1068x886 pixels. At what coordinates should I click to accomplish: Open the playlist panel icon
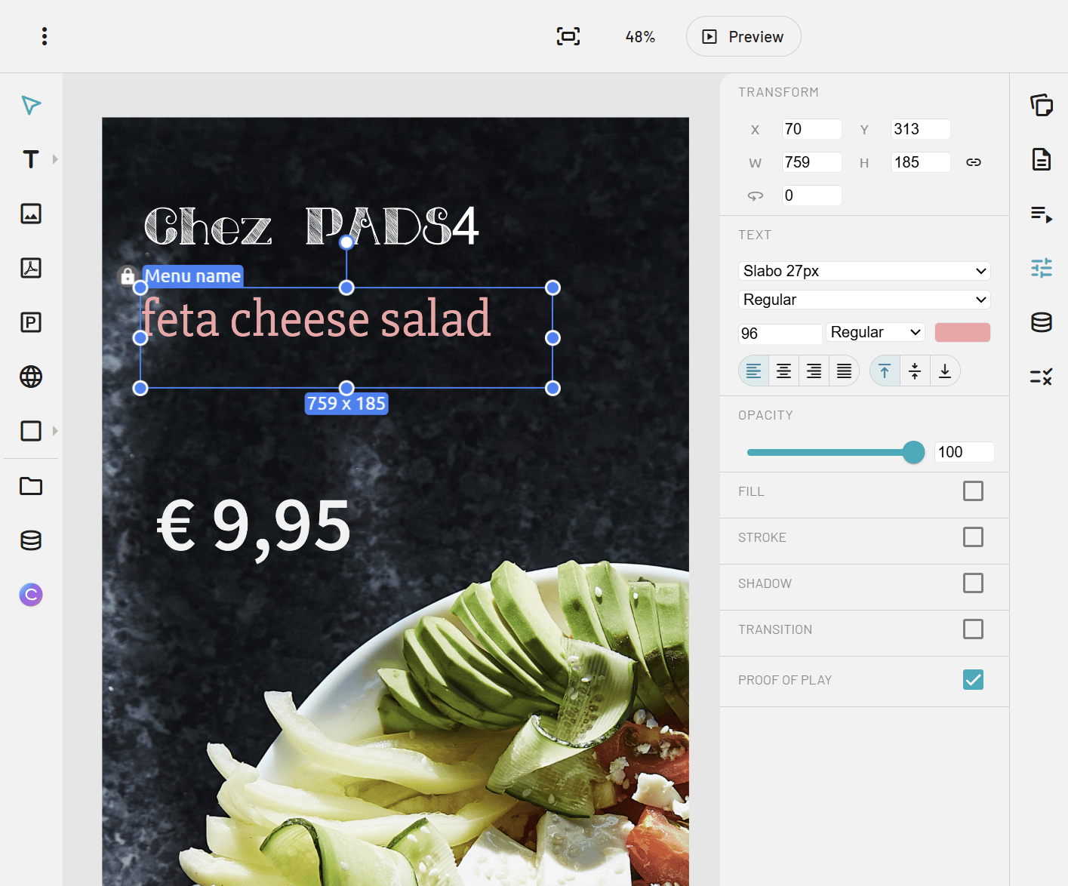[x=1042, y=214]
